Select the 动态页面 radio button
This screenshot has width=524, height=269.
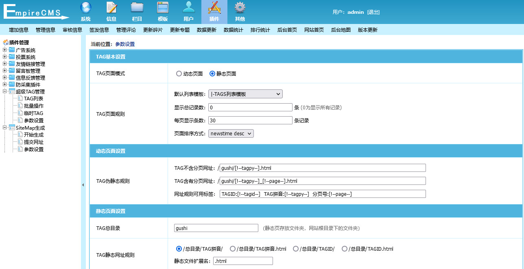pyautogui.click(x=179, y=74)
